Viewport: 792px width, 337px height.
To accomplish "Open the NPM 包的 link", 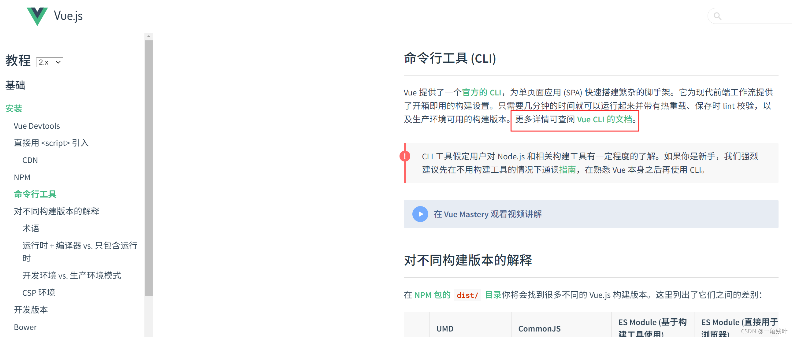I will pyautogui.click(x=432, y=294).
